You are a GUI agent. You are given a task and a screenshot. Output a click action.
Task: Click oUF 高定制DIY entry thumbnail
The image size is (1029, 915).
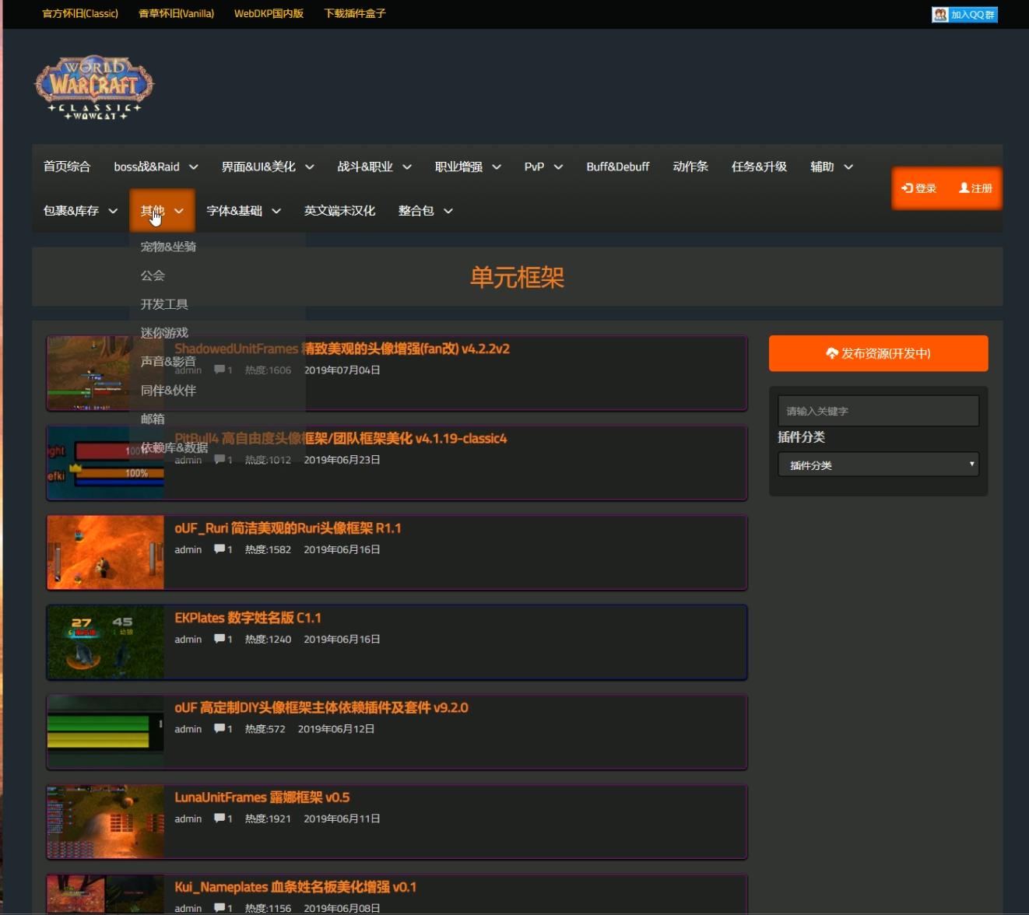[106, 731]
